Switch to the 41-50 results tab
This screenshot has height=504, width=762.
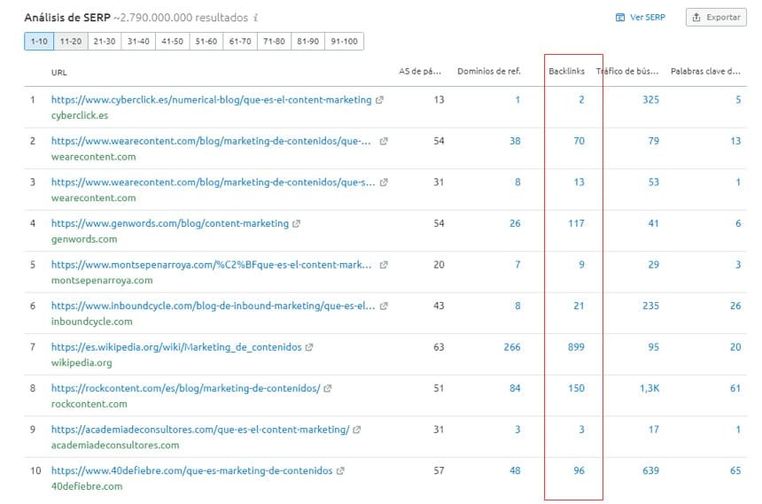[x=173, y=42]
